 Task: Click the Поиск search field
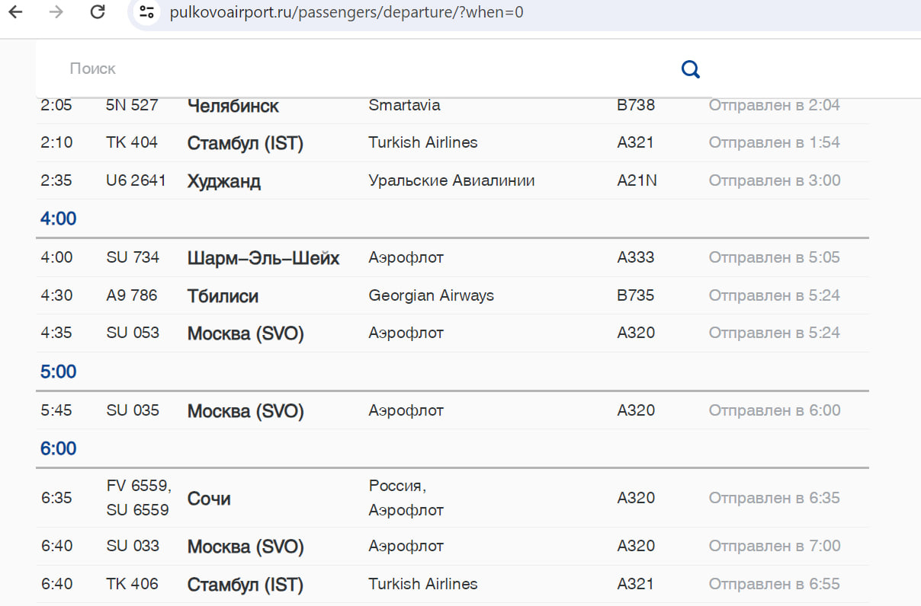coord(366,69)
